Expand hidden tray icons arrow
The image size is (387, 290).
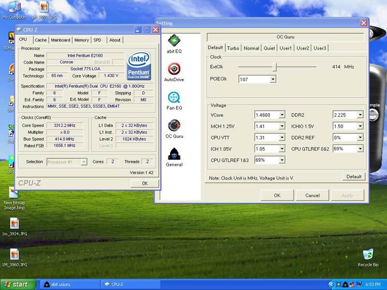[331, 285]
